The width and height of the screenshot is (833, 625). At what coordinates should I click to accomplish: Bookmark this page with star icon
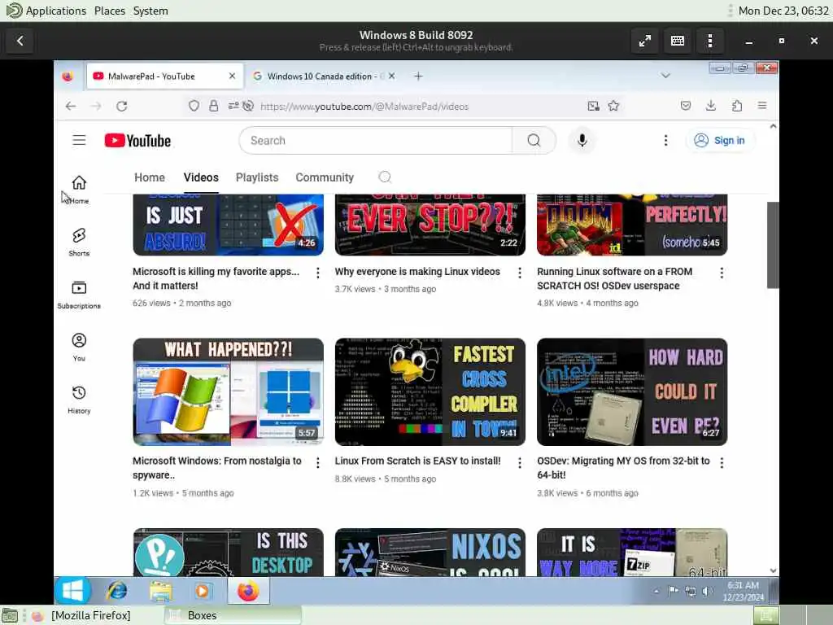[613, 106]
